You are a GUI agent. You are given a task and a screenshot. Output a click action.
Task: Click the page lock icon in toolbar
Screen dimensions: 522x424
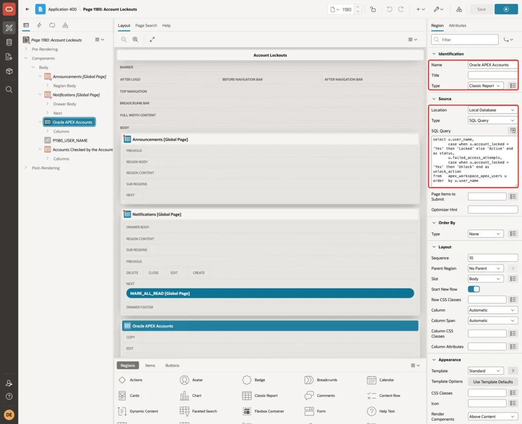(x=373, y=9)
